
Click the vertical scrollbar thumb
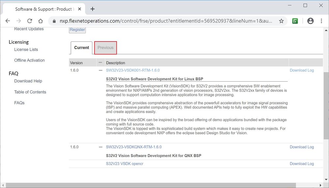pyautogui.click(x=326, y=106)
